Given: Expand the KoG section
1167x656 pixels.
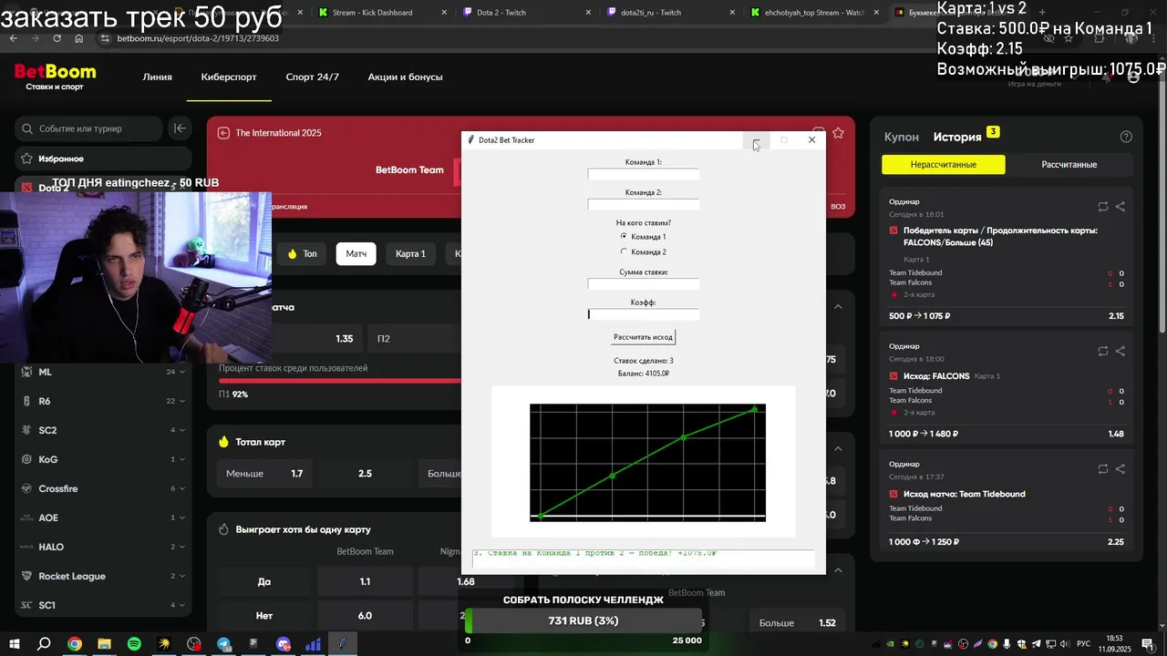Looking at the screenshot, I should 182,459.
